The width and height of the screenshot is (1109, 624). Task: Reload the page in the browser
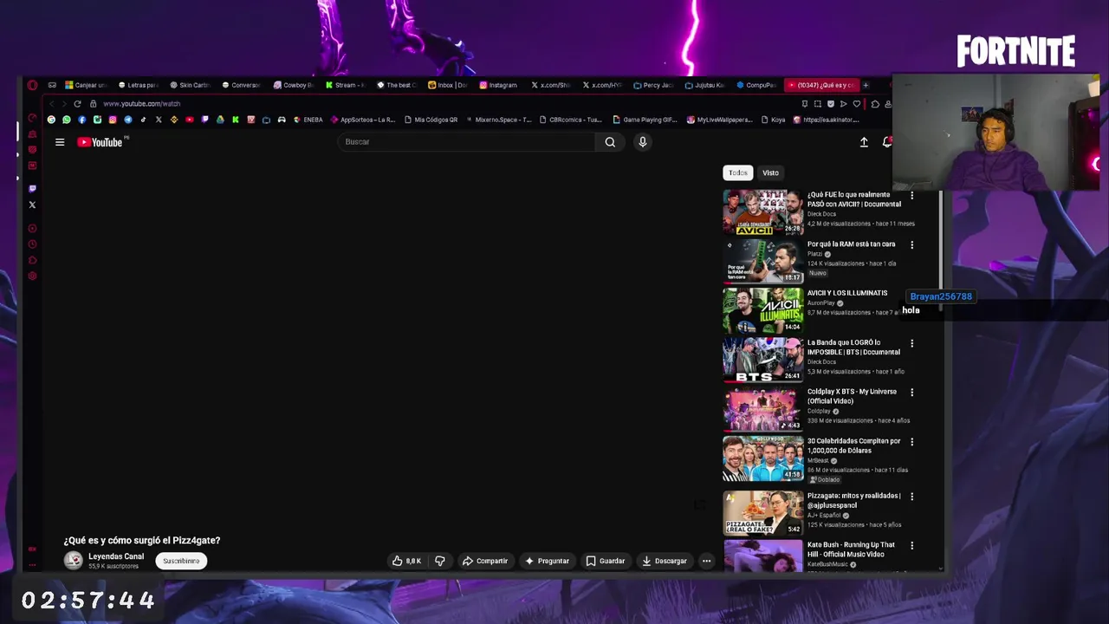77,104
